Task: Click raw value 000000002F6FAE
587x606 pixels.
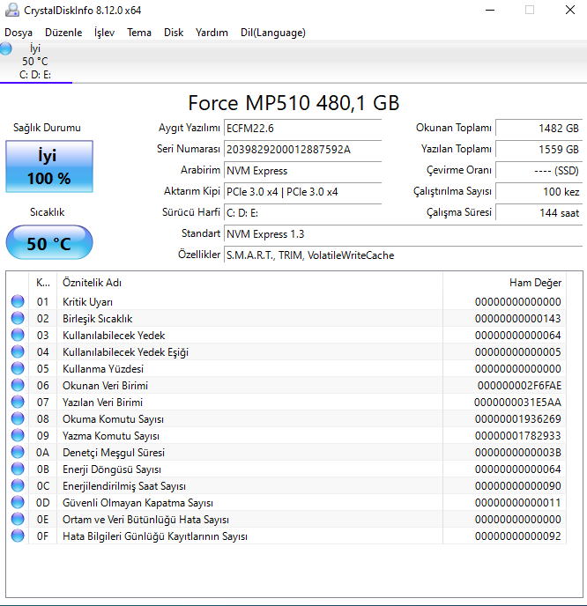Action: click(519, 385)
